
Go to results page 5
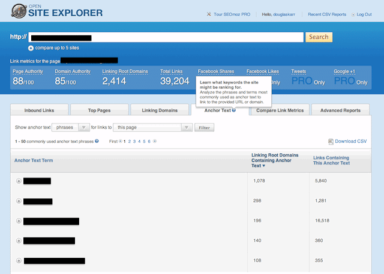coord(144,141)
